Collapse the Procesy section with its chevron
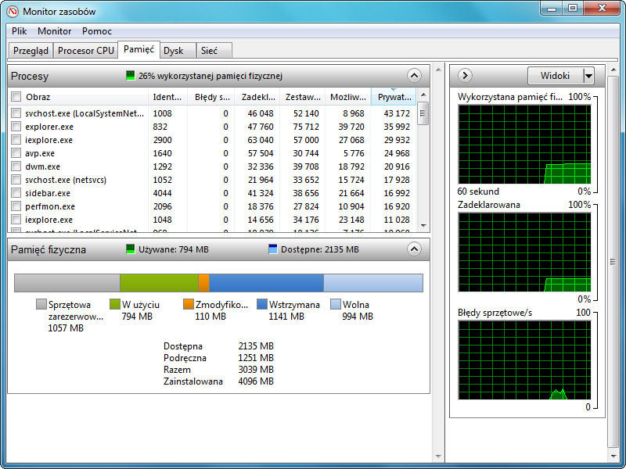The height and width of the screenshot is (469, 626). (414, 75)
